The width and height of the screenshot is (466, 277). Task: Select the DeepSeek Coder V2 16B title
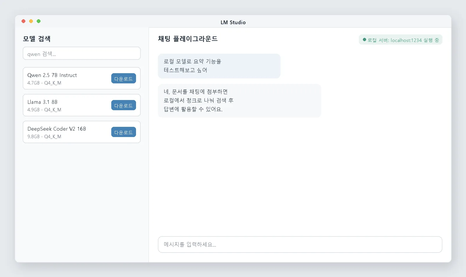point(57,129)
